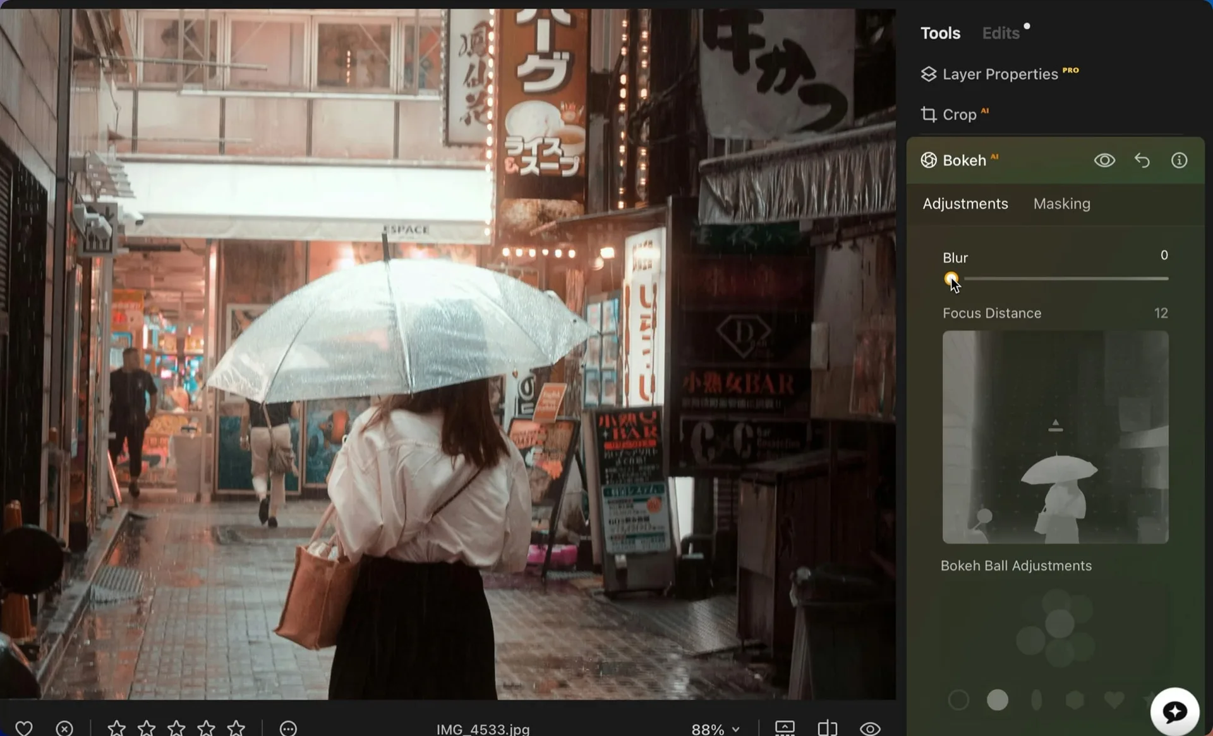
Task: Select the ring bokeh shape
Action: (x=958, y=700)
